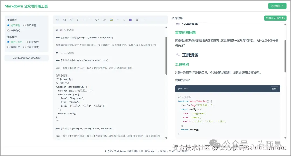Insert an H1 heading from toolbar

point(57,20)
